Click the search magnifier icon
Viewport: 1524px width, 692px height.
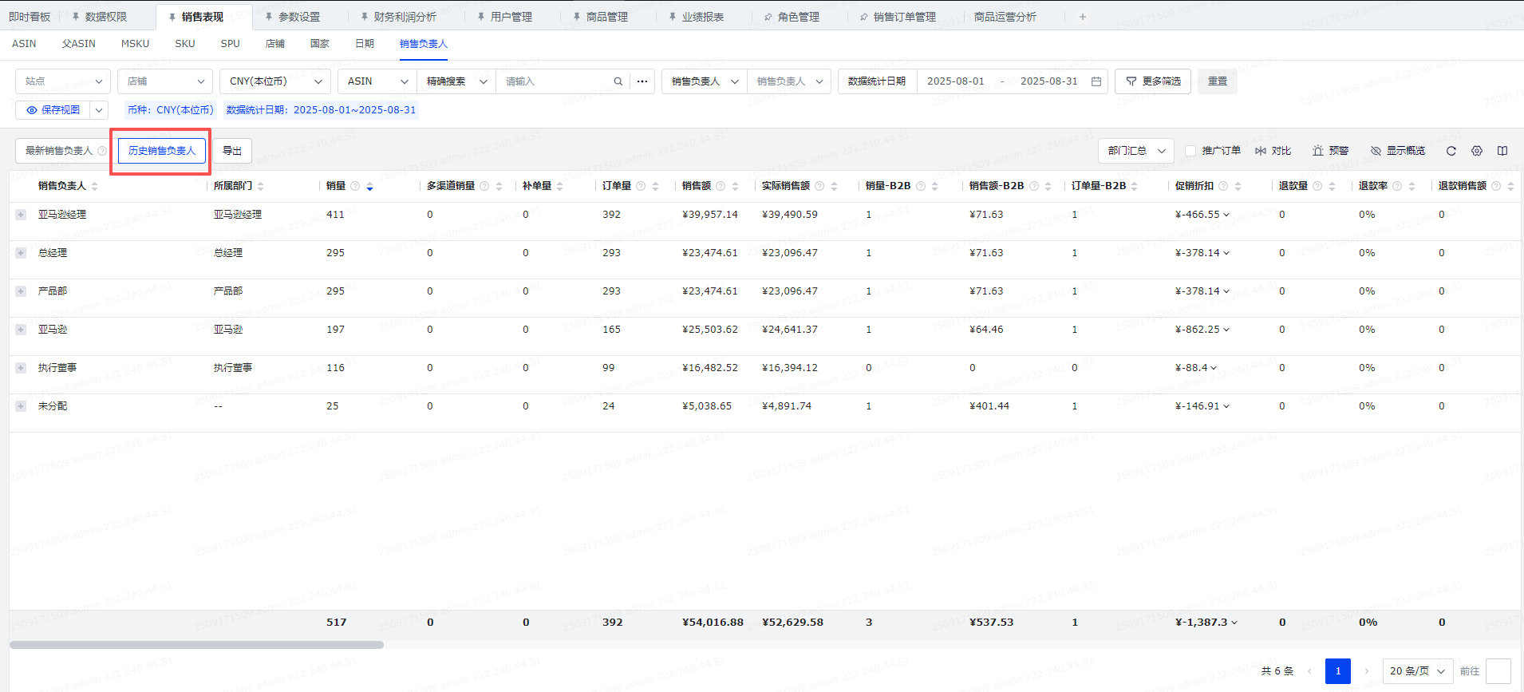(618, 81)
